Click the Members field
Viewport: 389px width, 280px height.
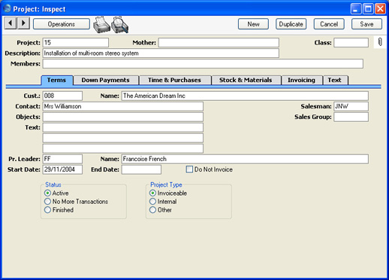tap(203, 64)
